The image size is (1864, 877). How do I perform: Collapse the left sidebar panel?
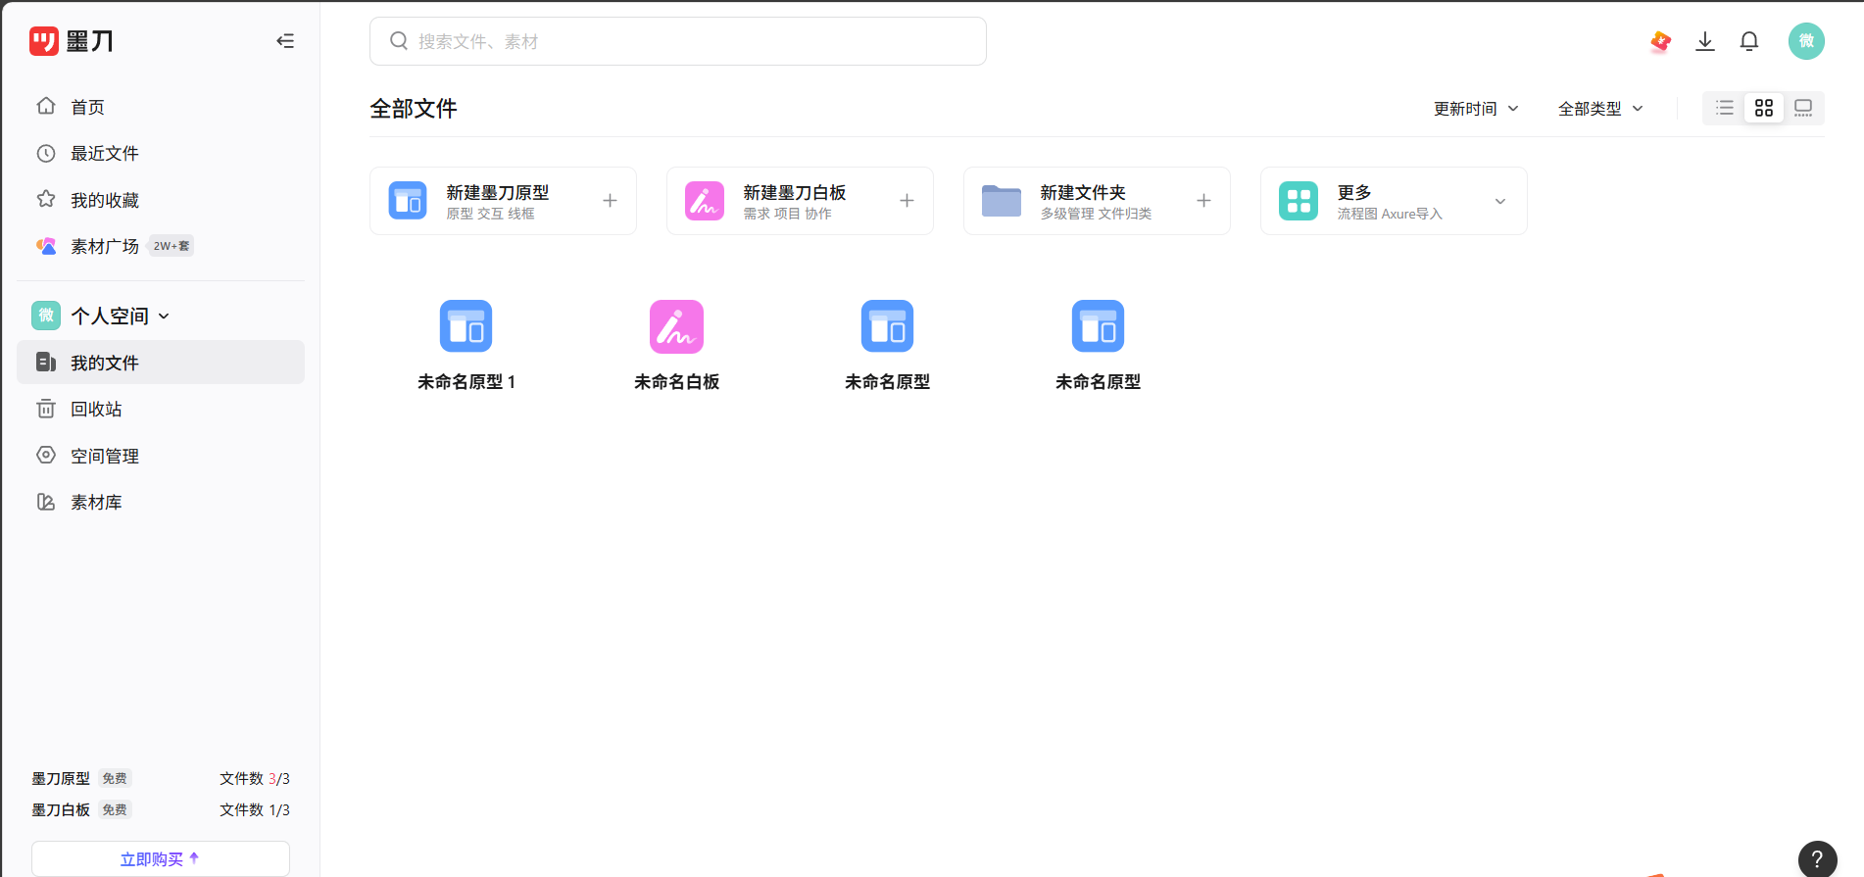coord(285,41)
